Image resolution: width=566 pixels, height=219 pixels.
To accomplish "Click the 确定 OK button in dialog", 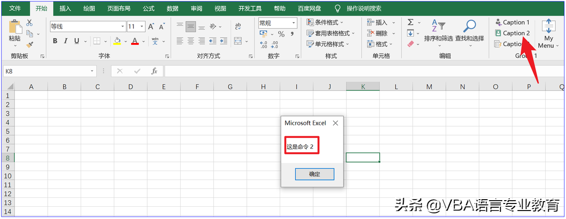I will pyautogui.click(x=315, y=174).
